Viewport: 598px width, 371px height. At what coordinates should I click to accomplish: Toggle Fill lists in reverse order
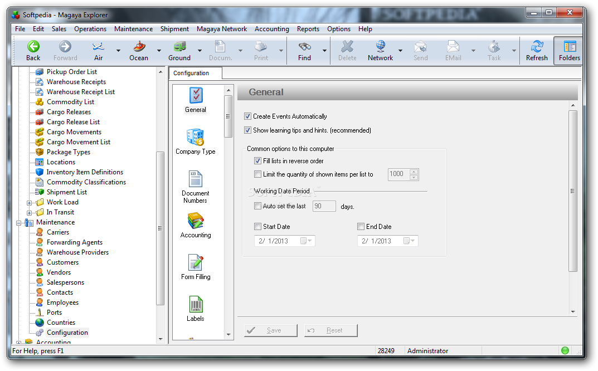tap(258, 161)
